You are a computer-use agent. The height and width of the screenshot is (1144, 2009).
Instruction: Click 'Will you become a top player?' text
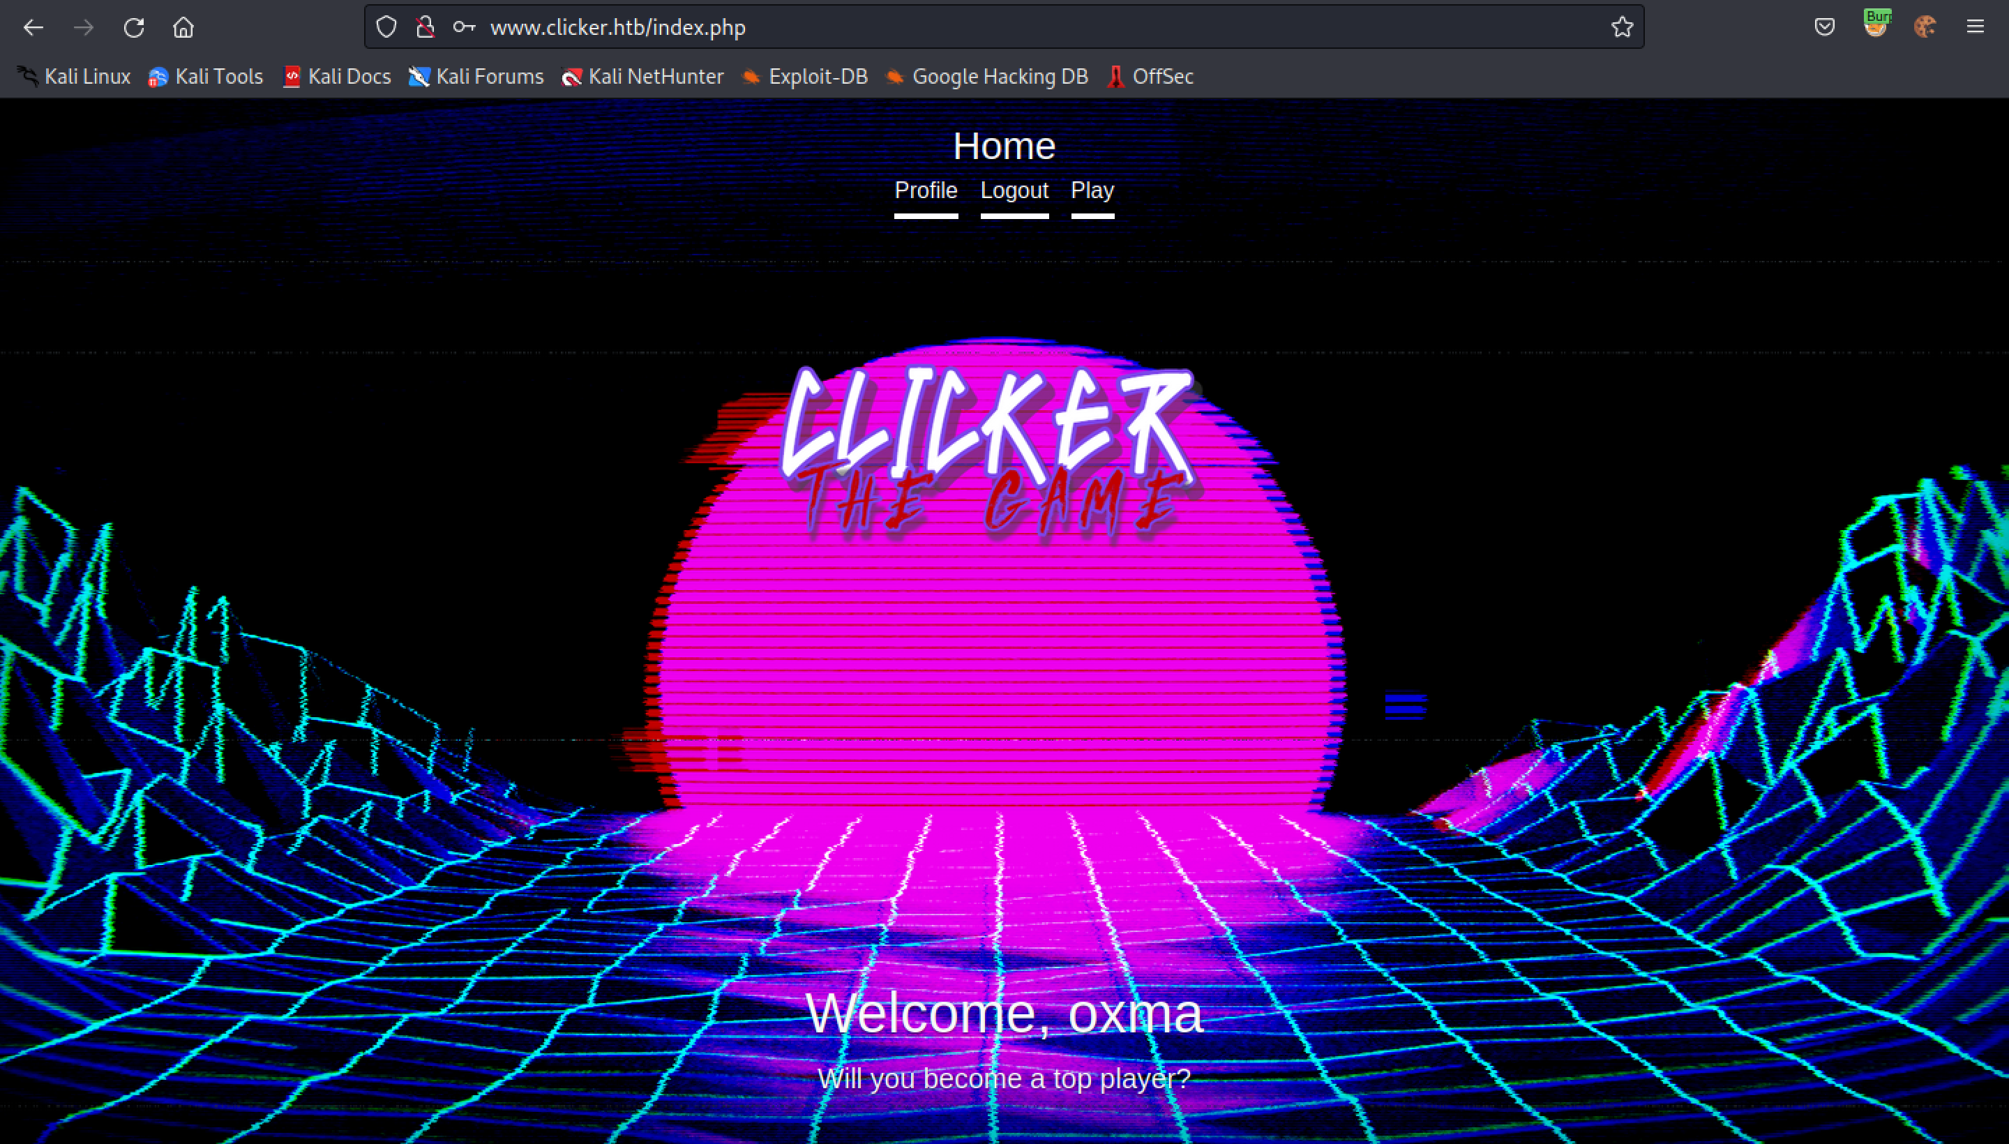(1004, 1080)
